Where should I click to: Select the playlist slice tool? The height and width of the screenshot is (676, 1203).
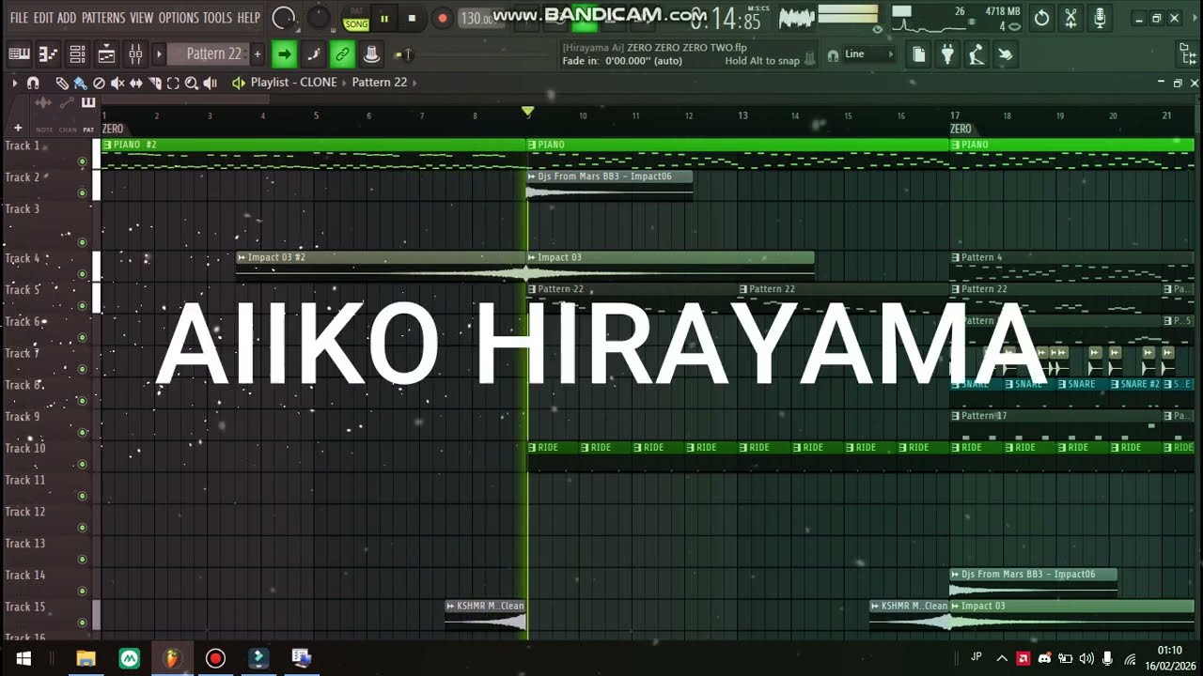(154, 83)
